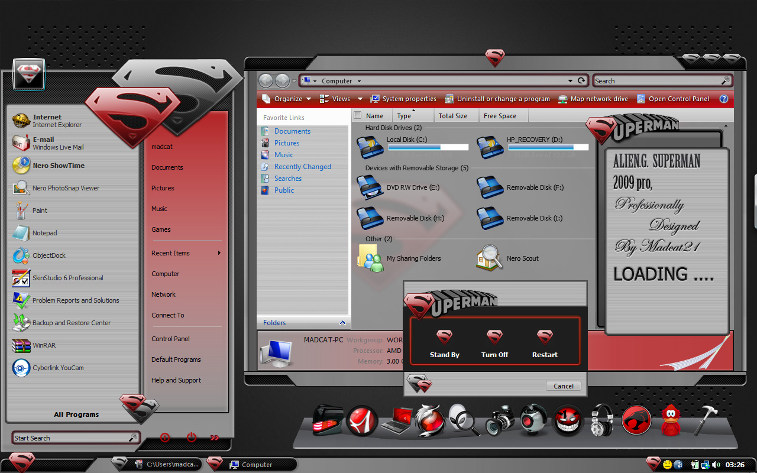The image size is (757, 473).
Task: Click the volume speaker tray icon
Action: pyautogui.click(x=716, y=465)
